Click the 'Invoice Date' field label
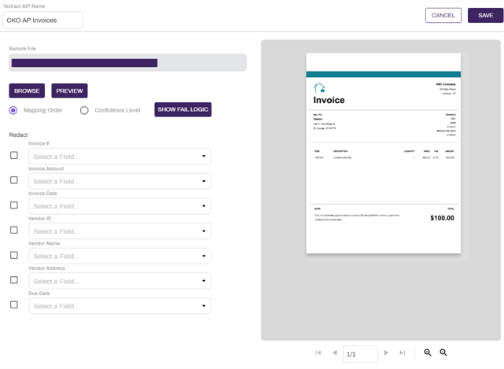This screenshot has width=504, height=369. tap(42, 194)
